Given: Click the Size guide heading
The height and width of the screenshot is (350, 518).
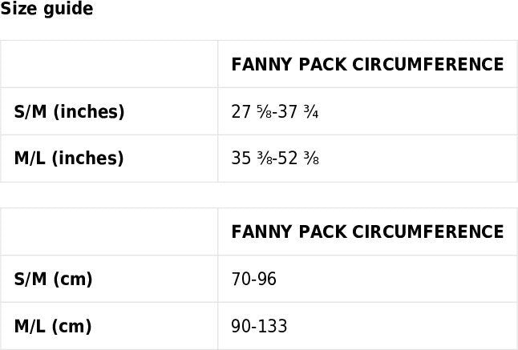Looking at the screenshot, I should pyautogui.click(x=47, y=10).
